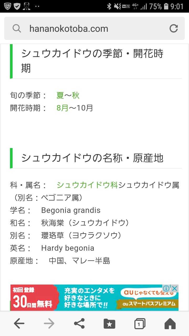Tap the シュウカイドウの名称・原産地 heading

92,158
